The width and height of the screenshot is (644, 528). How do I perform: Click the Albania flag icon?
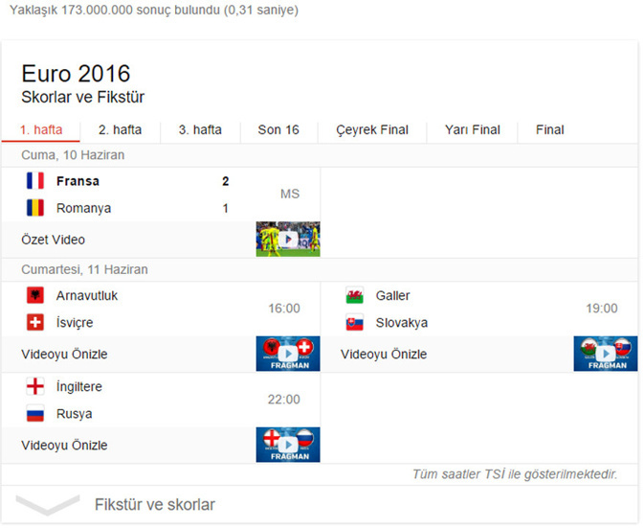[35, 295]
